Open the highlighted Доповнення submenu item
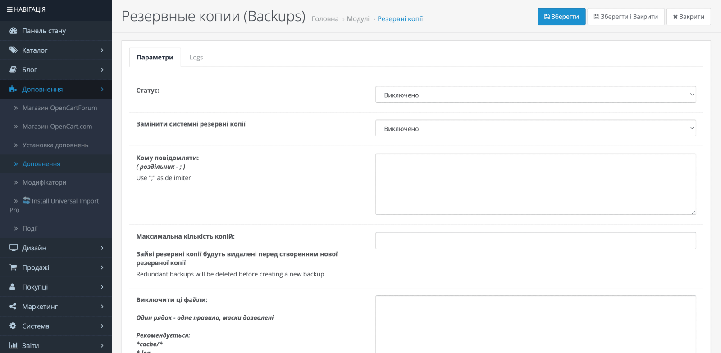 coord(56,164)
